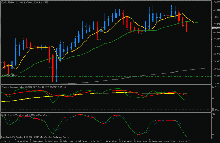Image resolution: width=220 pixels, height=143 pixels.
Task: Click the 1.37070 price axis label
Action: click(216, 39)
